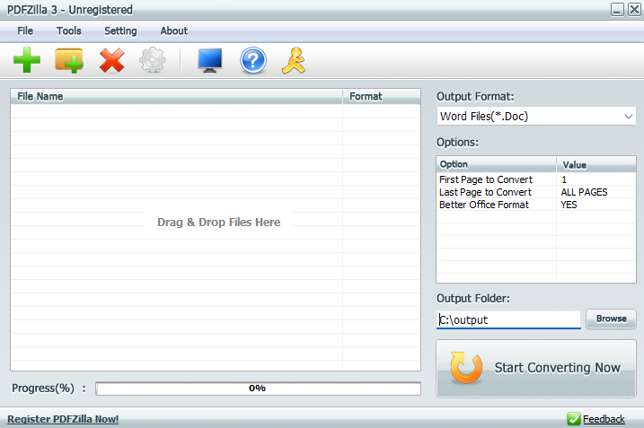The width and height of the screenshot is (644, 428).
Task: Open the Setting menu
Action: pyautogui.click(x=120, y=31)
